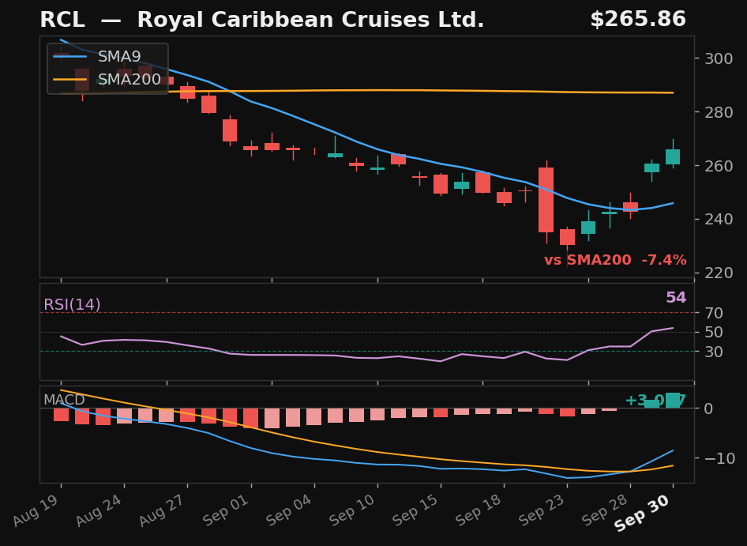Click the Aug 27 date label
The width and height of the screenshot is (747, 546).
click(163, 510)
